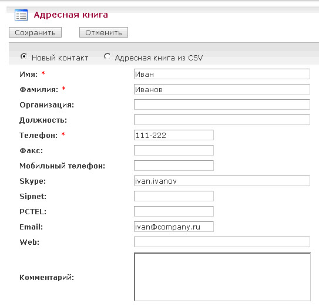Click the Телефон field containing 111-222
The width and height of the screenshot is (319, 307).
(174, 135)
